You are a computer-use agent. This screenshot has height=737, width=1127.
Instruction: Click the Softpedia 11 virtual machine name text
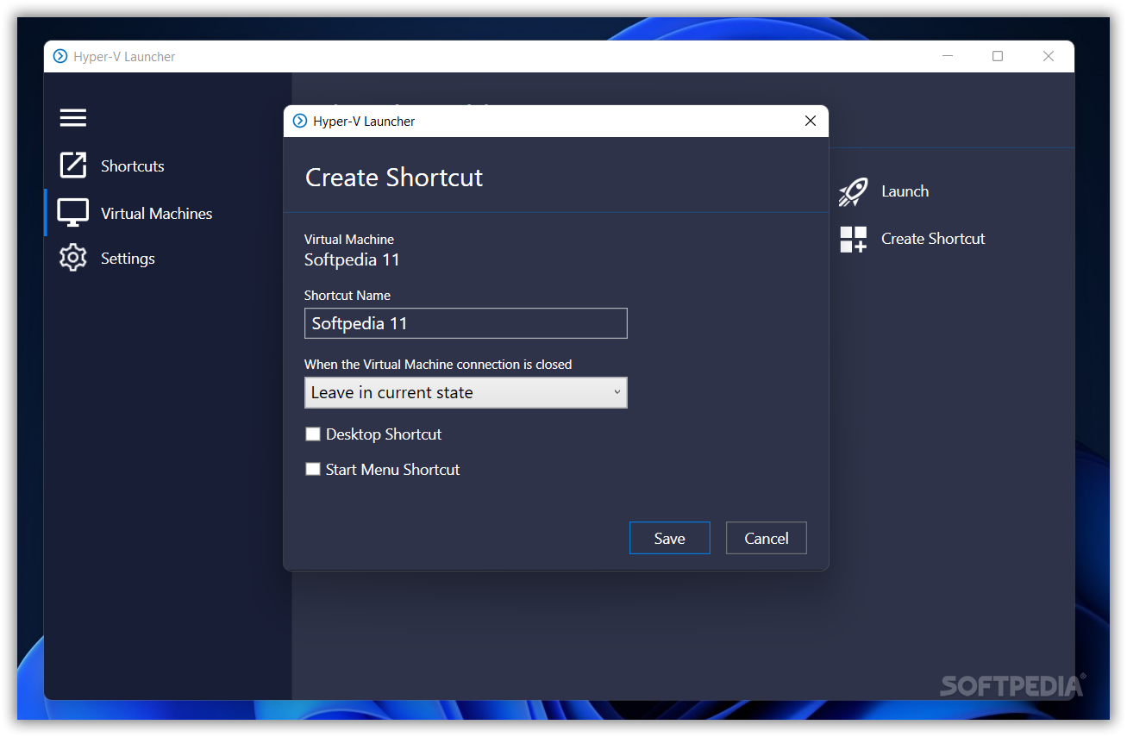352,259
